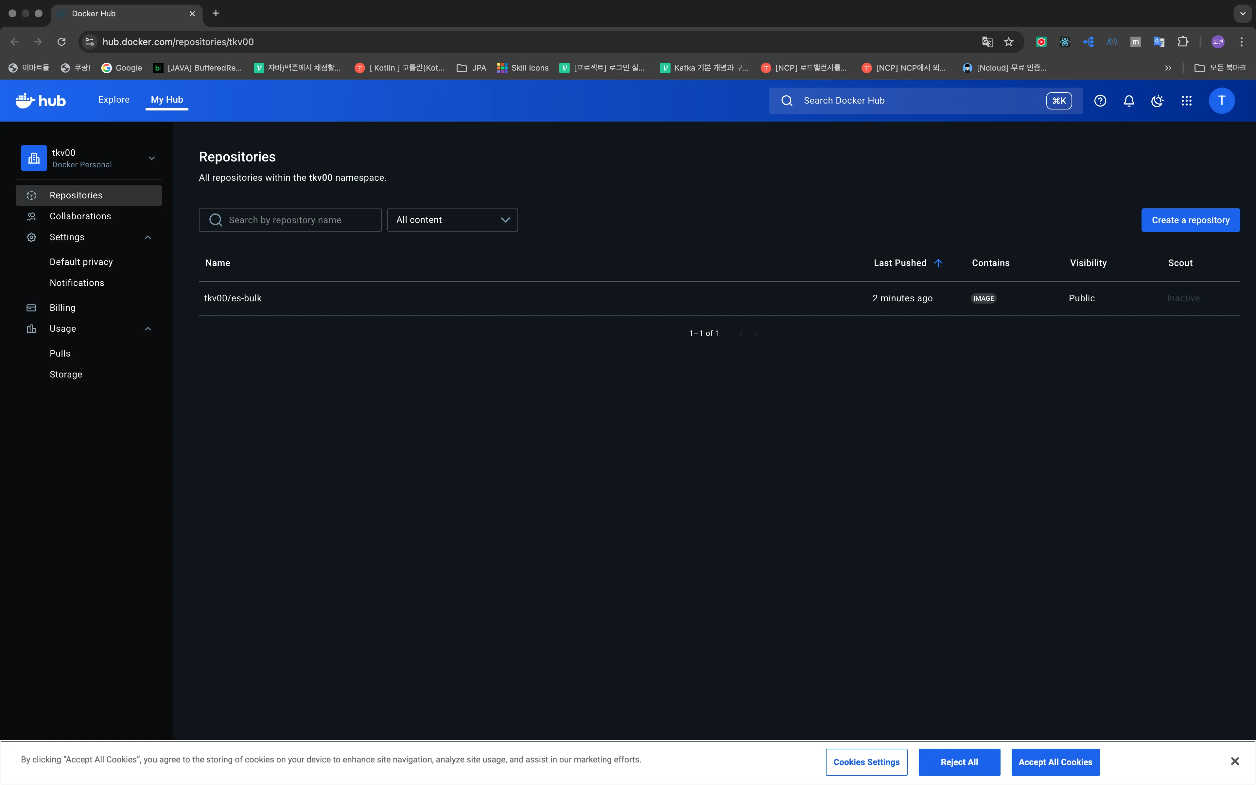Open the notifications bell icon
This screenshot has height=785, width=1256.
click(1129, 101)
